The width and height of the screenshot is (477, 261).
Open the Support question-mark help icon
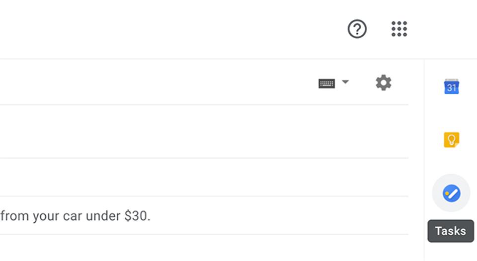click(x=357, y=29)
